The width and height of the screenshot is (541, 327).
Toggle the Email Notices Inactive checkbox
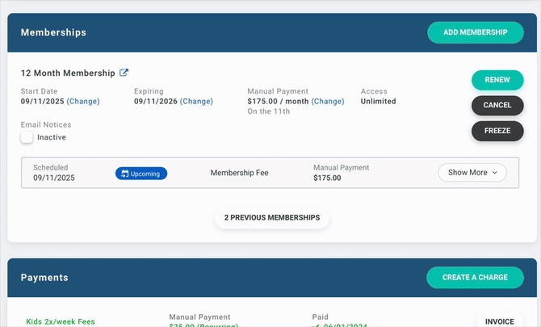click(27, 137)
